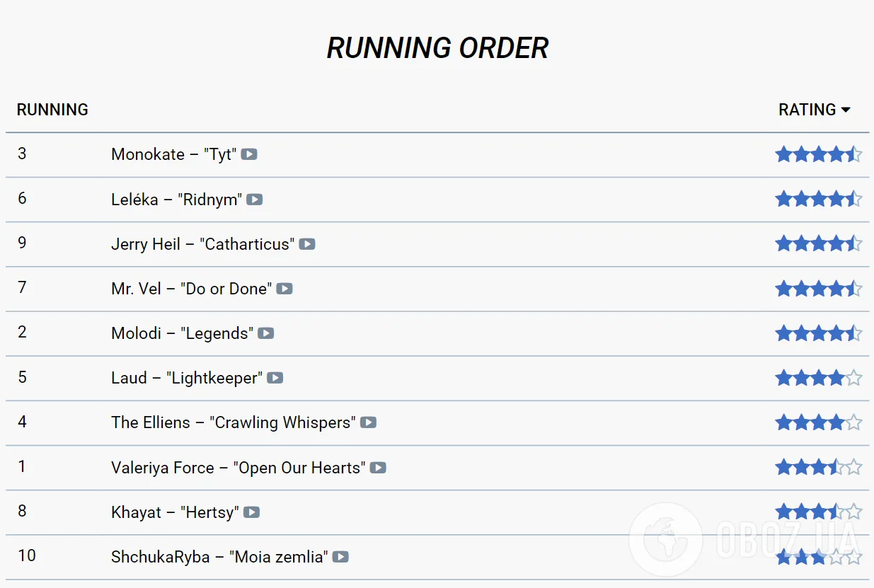The height and width of the screenshot is (588, 874).
Task: Give Khayat "Hertsy" a five-star rating
Action: coord(854,512)
